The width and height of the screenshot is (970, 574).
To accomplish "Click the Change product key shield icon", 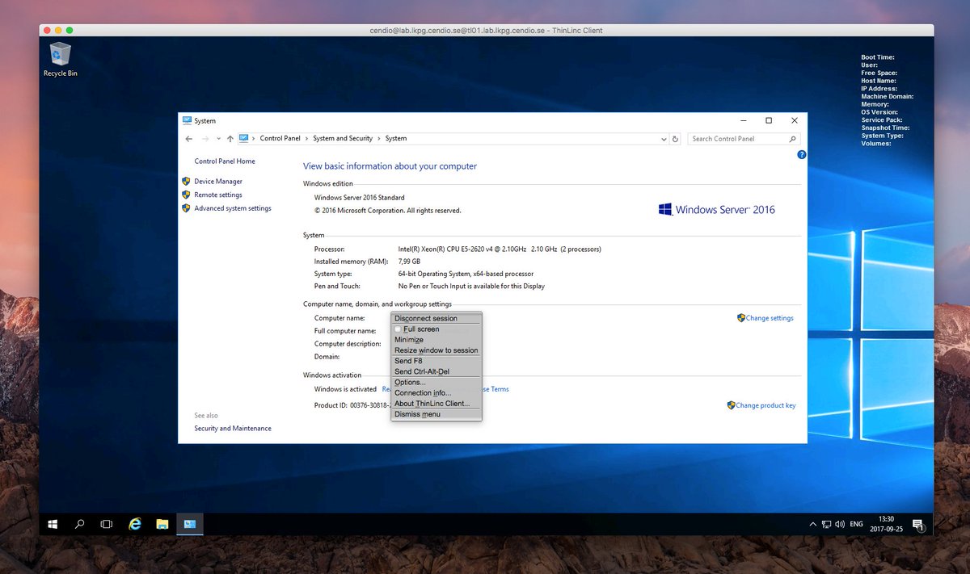I will [731, 405].
